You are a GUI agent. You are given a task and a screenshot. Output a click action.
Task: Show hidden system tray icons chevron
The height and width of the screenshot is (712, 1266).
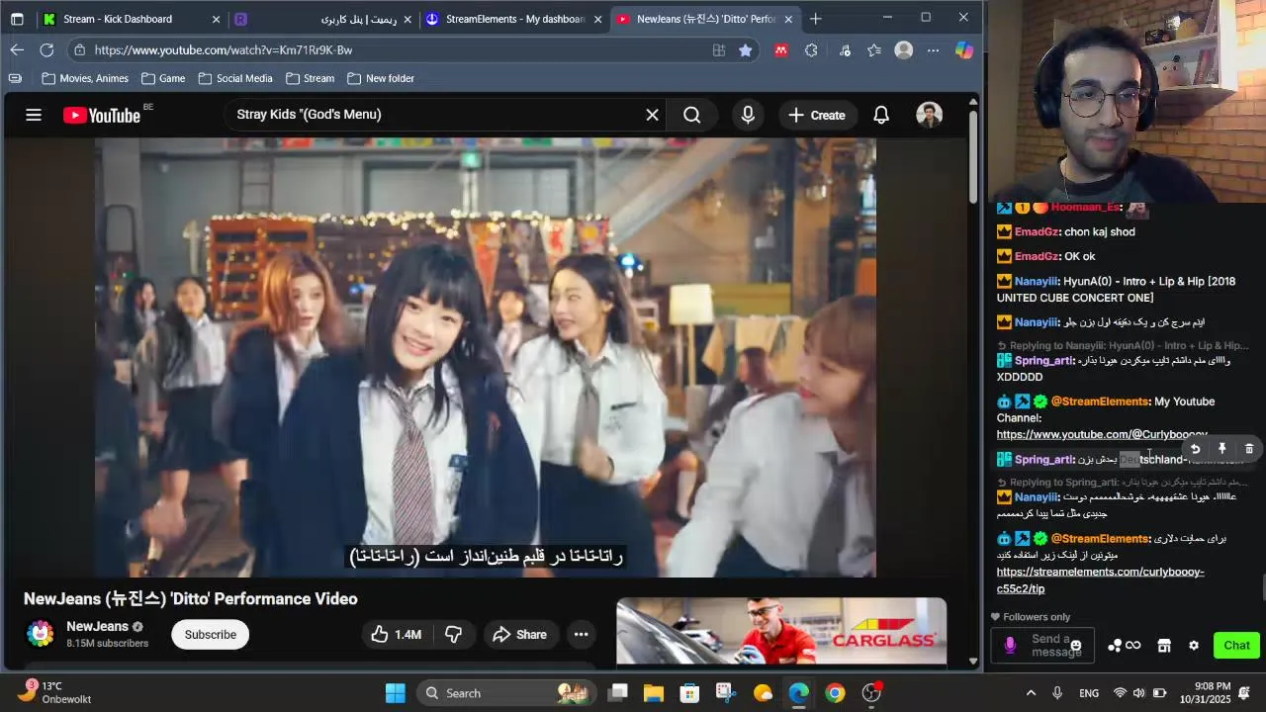coord(1031,693)
